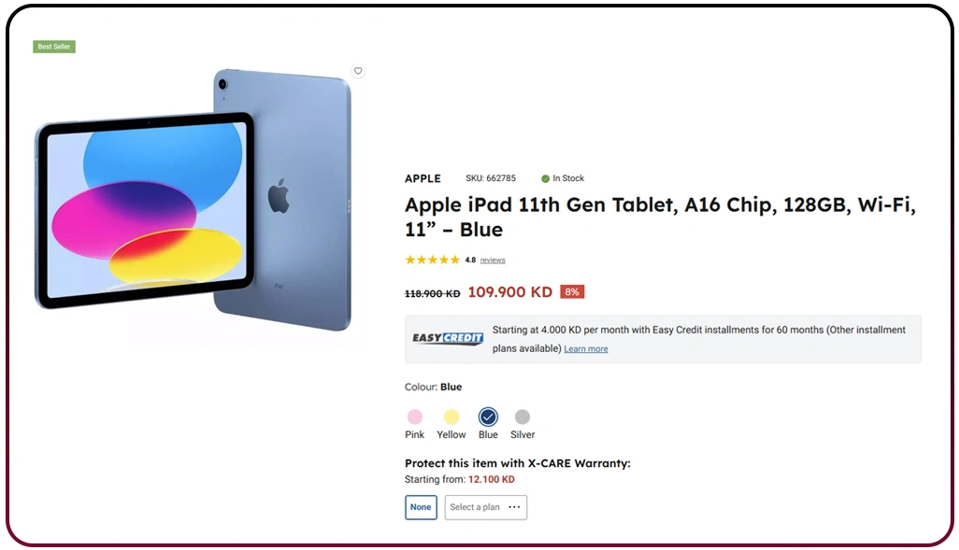Click the 109.900 KD sale price
Viewport: 959px width, 550px height.
(x=510, y=292)
